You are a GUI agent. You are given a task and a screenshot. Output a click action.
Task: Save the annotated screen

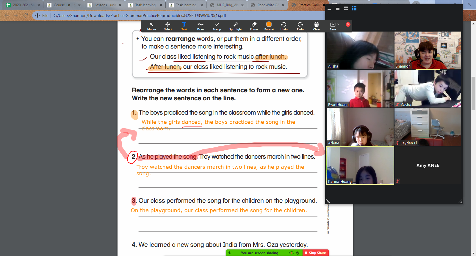(333, 26)
